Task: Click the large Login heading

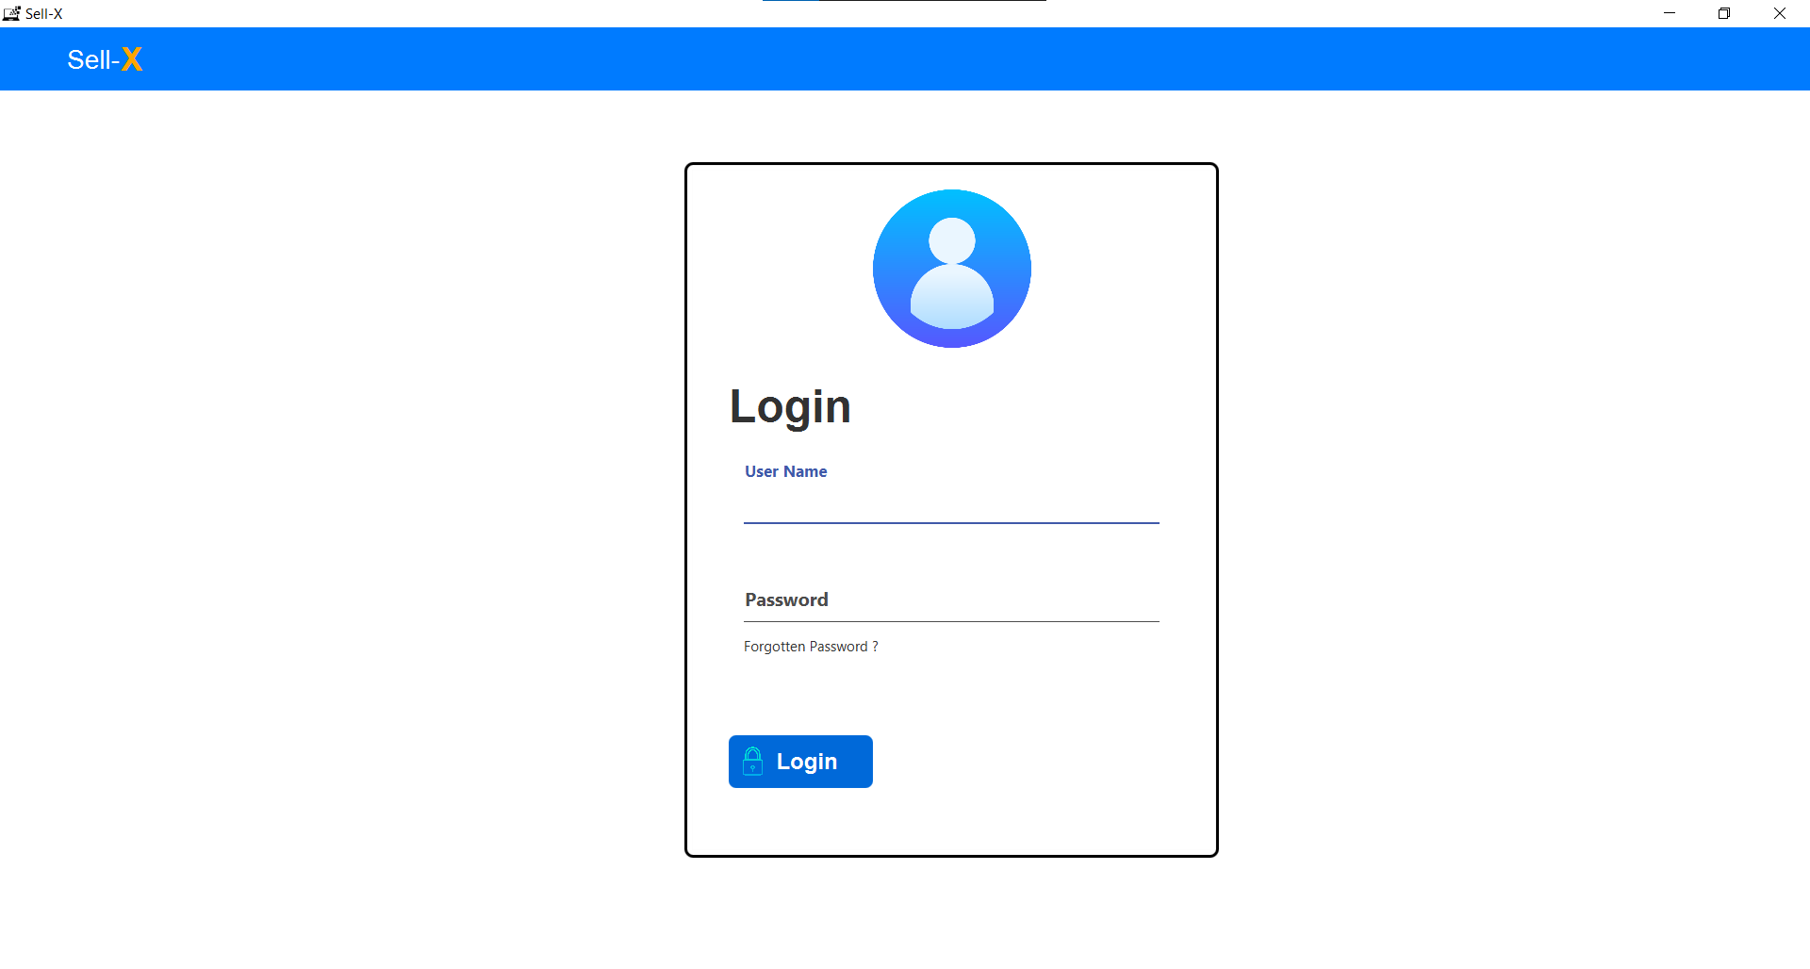Action: (x=790, y=407)
